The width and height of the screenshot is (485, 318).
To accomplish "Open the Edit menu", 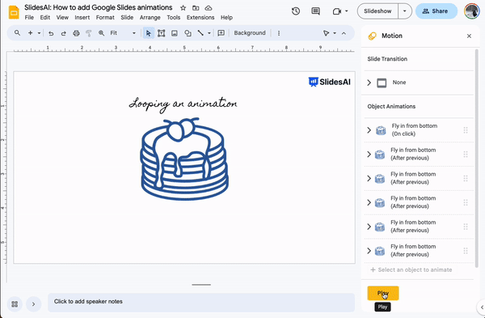I will pos(45,18).
